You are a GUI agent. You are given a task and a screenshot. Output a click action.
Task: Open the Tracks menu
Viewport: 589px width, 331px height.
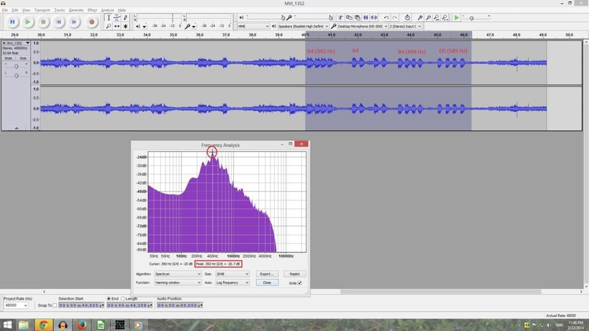pos(59,10)
